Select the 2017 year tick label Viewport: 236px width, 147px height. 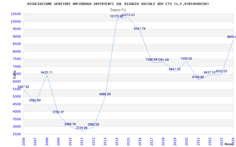pyautogui.click(x=152, y=142)
